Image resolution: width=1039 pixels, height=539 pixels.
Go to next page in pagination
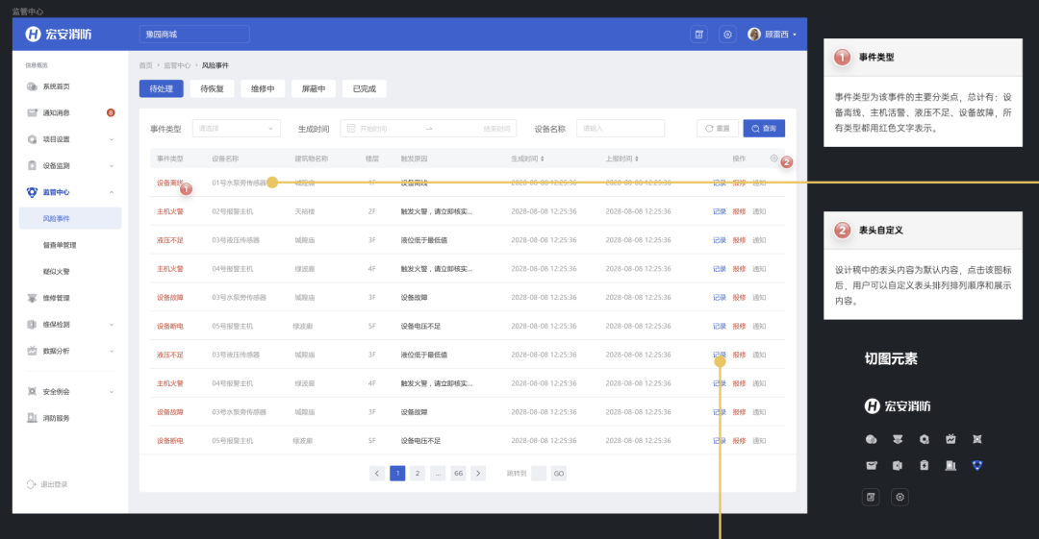pyautogui.click(x=478, y=473)
